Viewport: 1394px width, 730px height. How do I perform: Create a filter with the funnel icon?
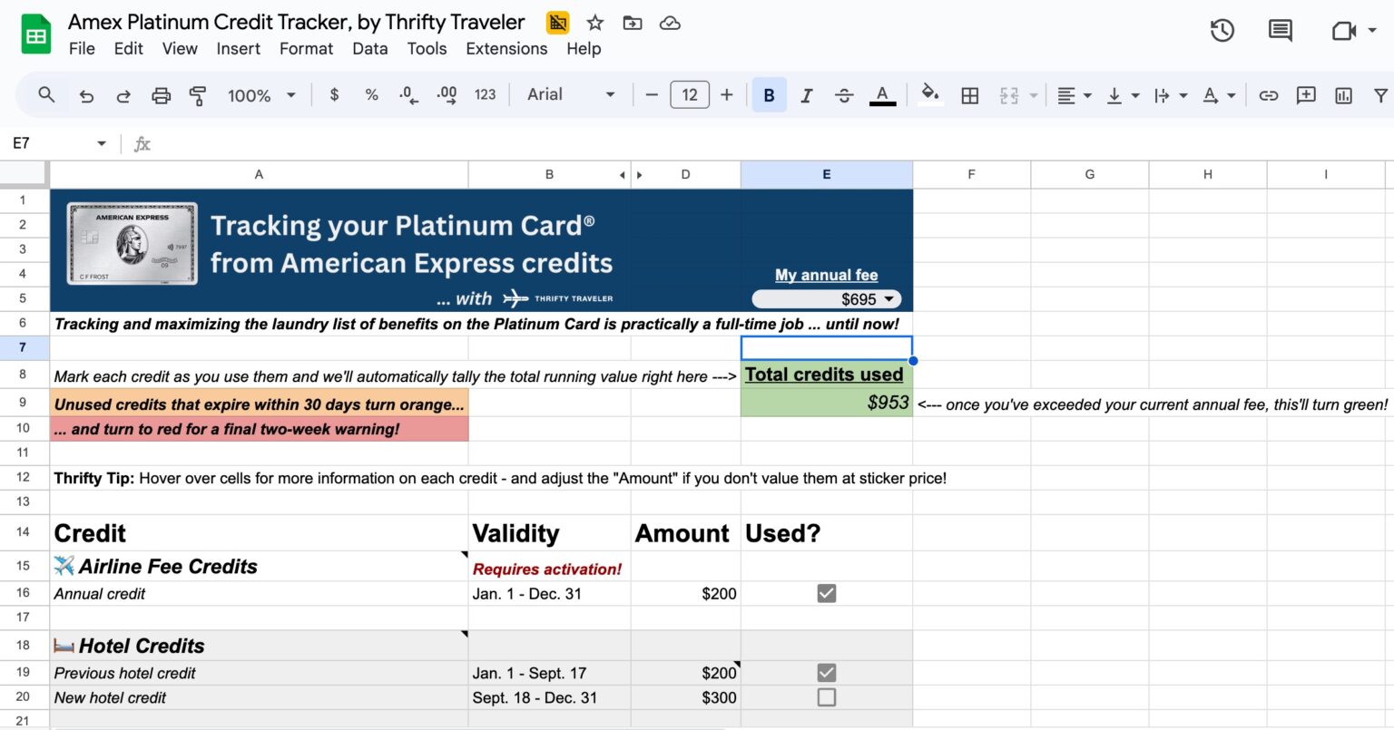point(1380,94)
